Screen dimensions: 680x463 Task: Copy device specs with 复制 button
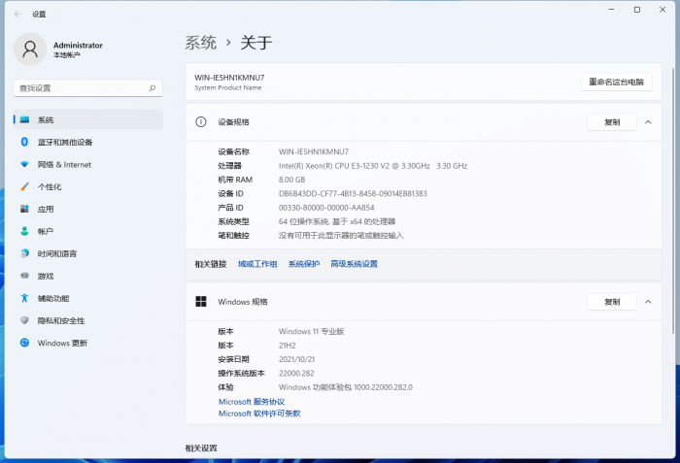coord(612,122)
